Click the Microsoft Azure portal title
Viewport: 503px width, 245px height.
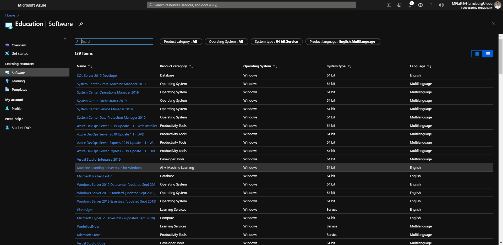(x=32, y=5)
